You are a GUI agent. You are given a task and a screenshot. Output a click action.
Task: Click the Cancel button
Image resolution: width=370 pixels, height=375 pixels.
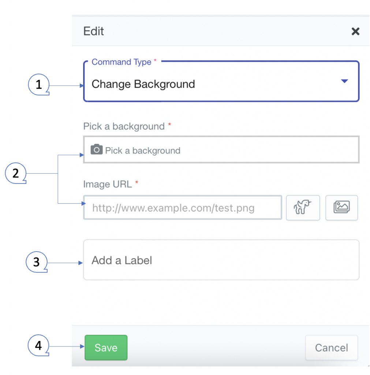332,348
